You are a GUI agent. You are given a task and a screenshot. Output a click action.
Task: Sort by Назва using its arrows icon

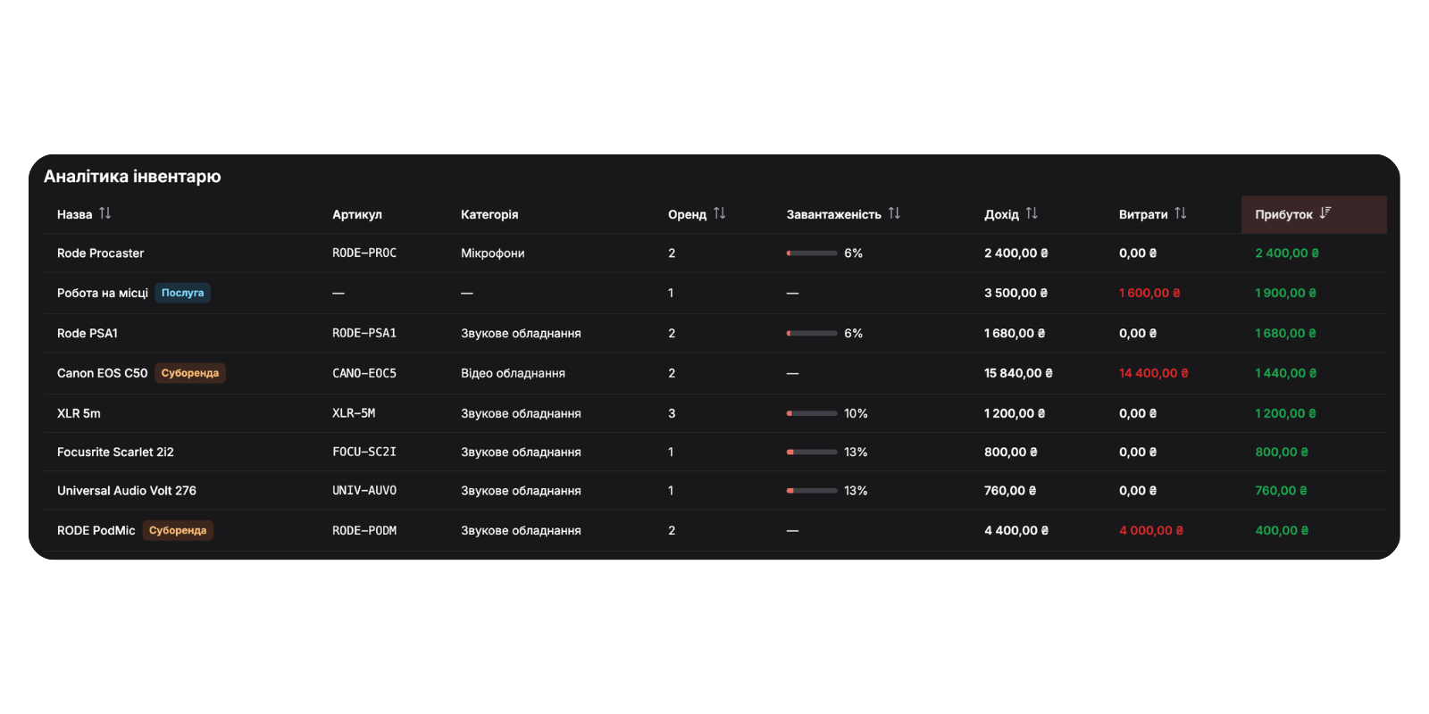tap(105, 213)
